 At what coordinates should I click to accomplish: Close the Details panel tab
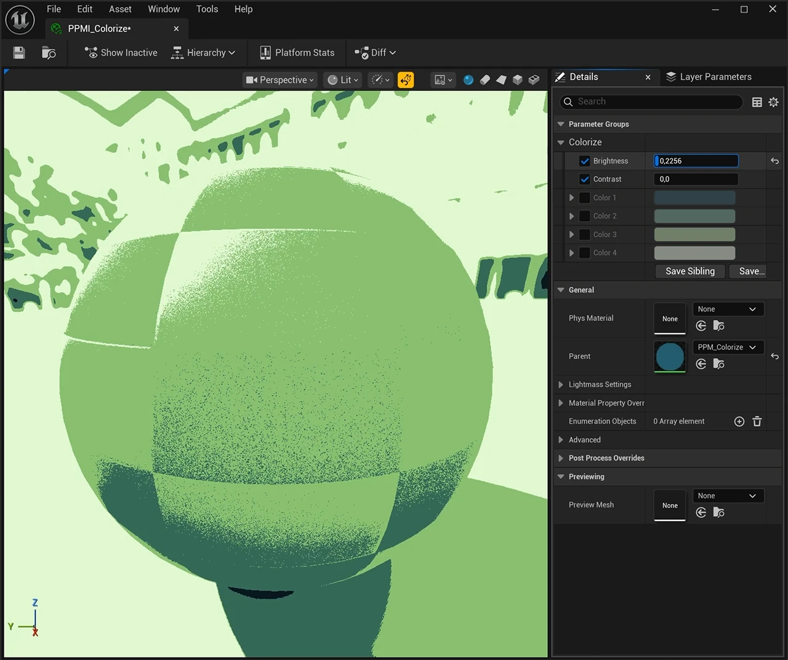pos(648,77)
